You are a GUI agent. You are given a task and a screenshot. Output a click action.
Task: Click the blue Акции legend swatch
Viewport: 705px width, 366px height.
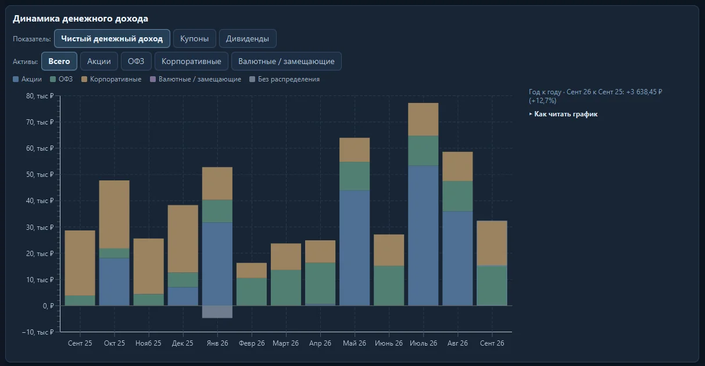(16, 79)
